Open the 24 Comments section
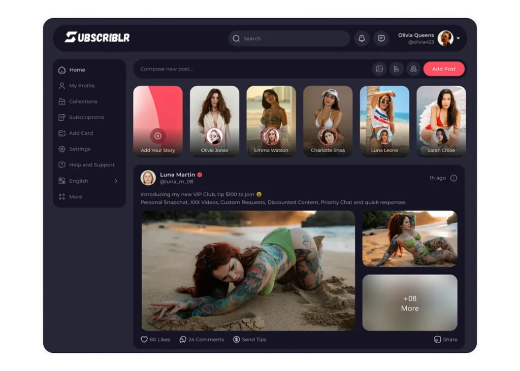 coord(202,340)
